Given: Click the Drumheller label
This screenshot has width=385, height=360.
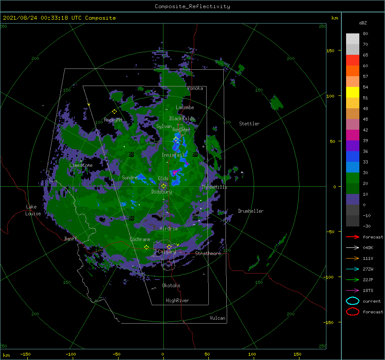Looking at the screenshot, I should [x=251, y=211].
